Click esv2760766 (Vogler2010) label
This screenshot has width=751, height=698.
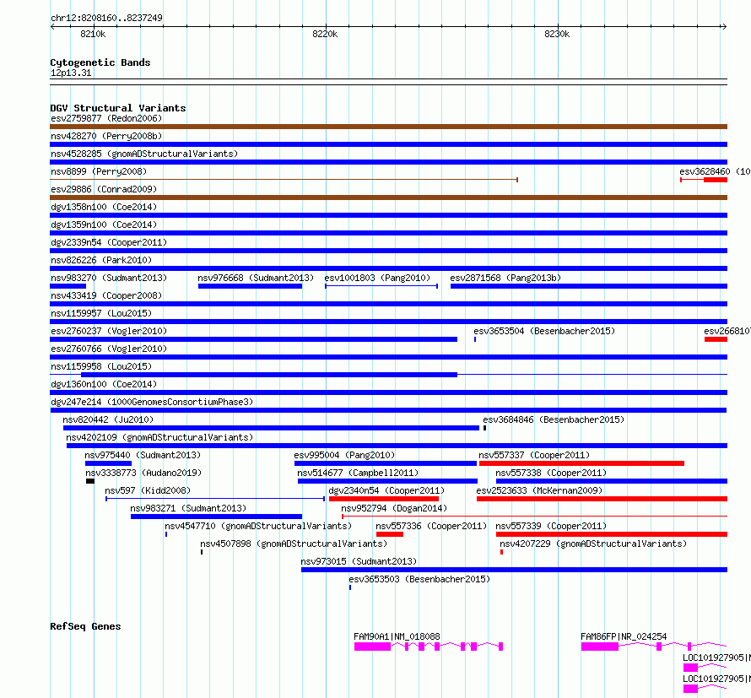(109, 349)
